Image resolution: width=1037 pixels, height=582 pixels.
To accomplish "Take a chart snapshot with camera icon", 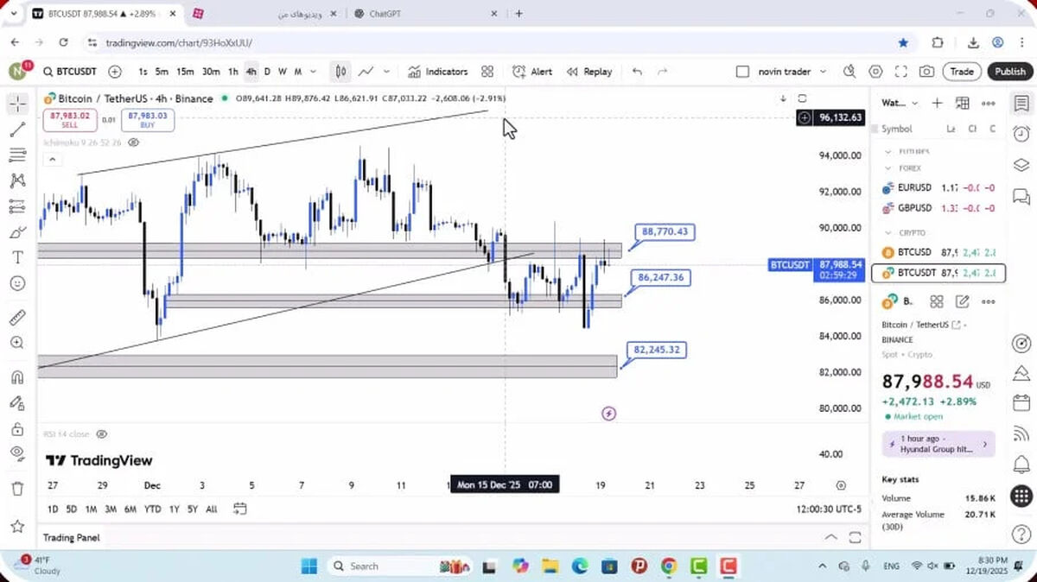I will click(x=926, y=72).
